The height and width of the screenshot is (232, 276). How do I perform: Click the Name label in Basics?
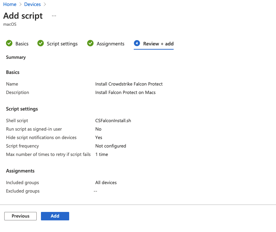click(x=12, y=84)
